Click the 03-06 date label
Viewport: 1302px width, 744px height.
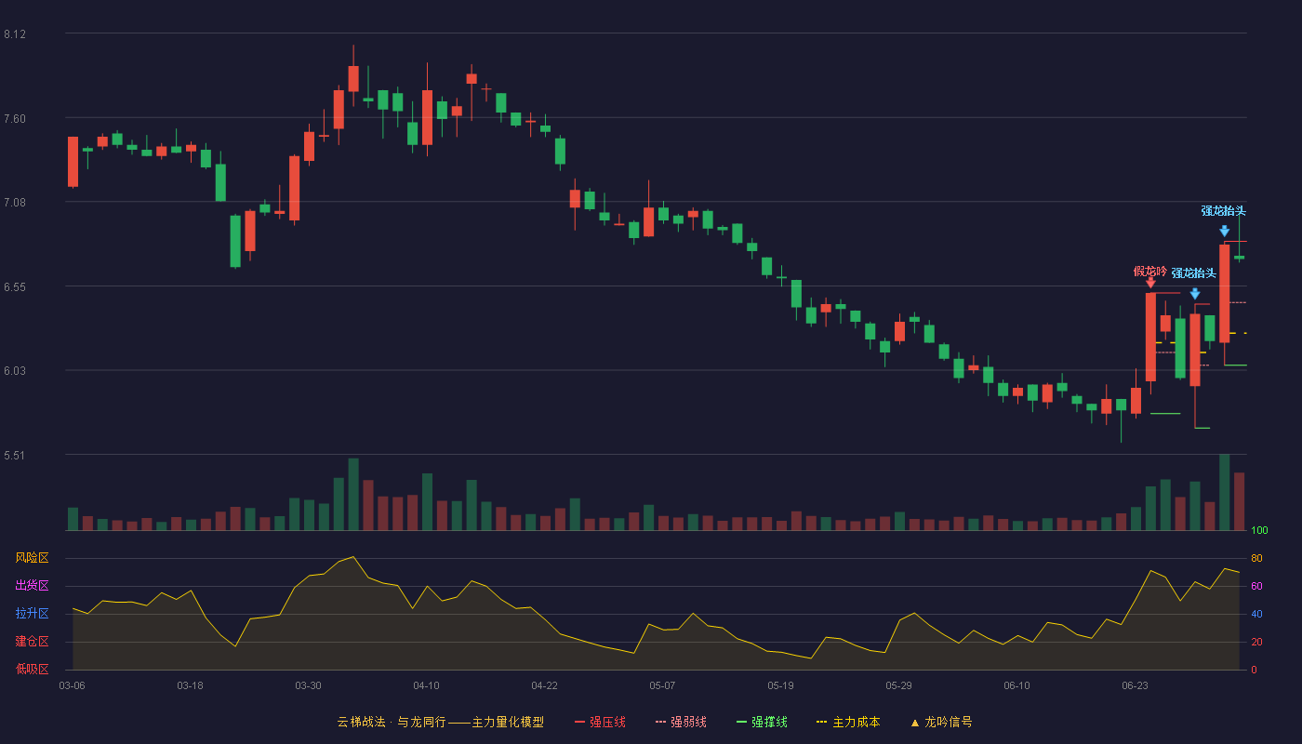click(x=73, y=685)
